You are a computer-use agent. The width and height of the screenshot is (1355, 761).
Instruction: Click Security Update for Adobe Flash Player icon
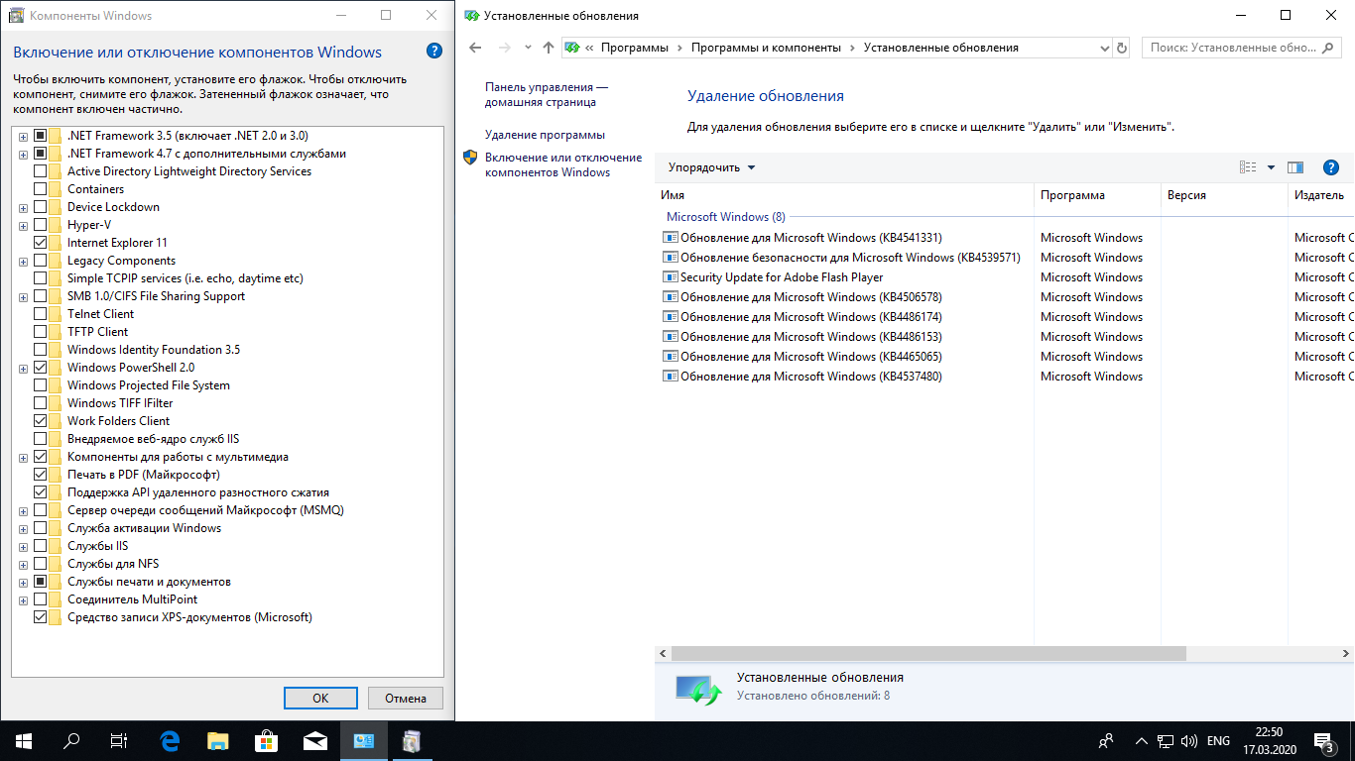click(670, 277)
